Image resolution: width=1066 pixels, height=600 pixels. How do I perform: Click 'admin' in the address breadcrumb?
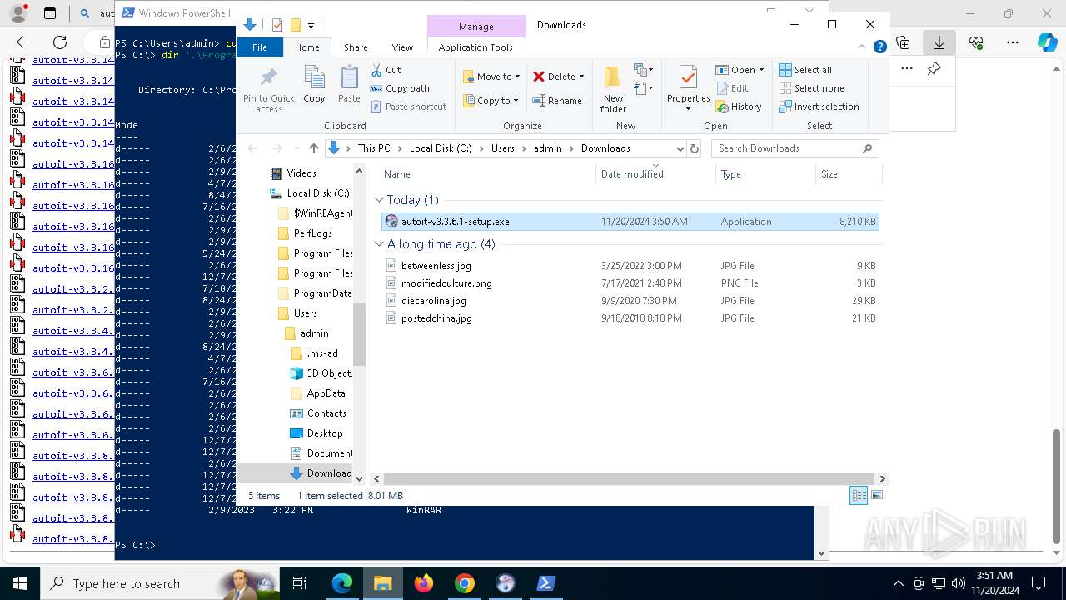[x=547, y=148]
